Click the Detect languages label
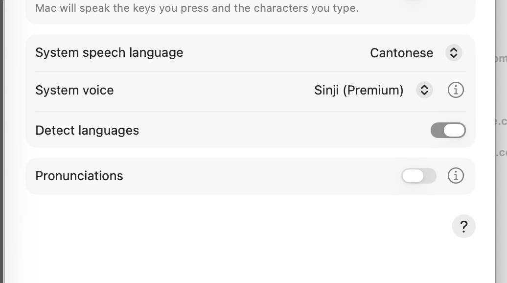This screenshot has height=283, width=507. (87, 130)
